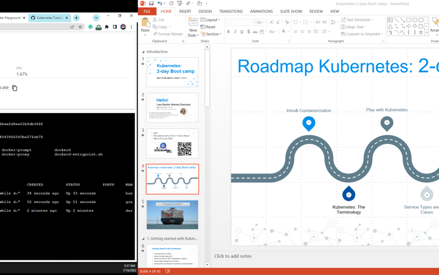
Task: Toggle Italic formatting
Action: pos(235,31)
